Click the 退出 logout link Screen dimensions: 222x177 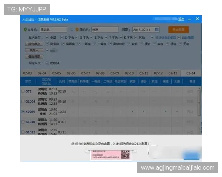coord(181,19)
